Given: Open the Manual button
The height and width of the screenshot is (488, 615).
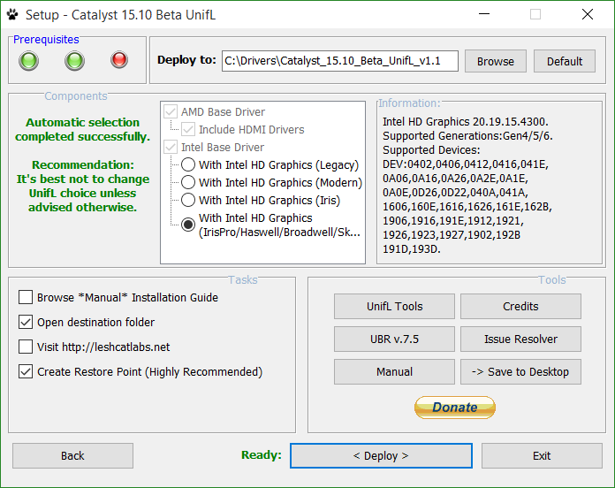Looking at the screenshot, I should click(x=394, y=371).
